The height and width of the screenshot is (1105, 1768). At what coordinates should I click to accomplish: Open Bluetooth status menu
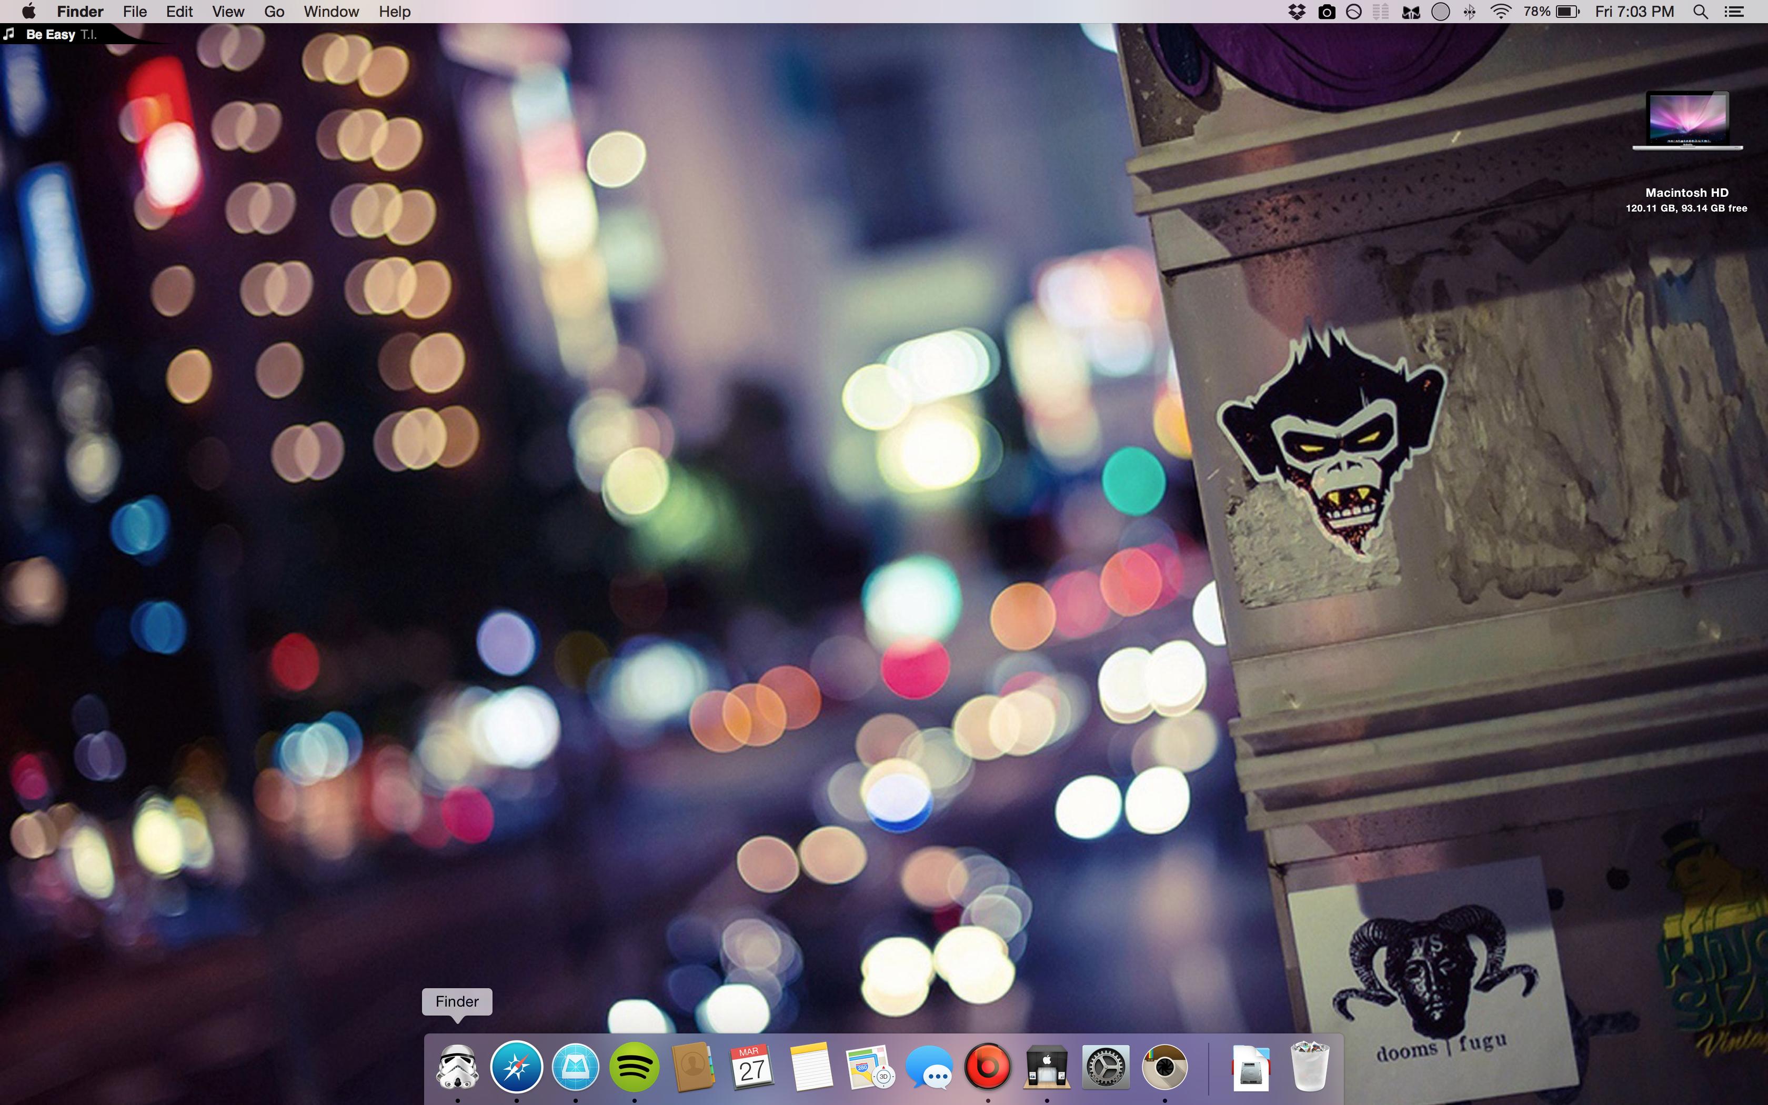click(x=1469, y=12)
